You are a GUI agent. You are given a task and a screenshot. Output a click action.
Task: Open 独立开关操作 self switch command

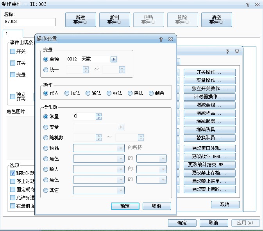click(x=209, y=89)
